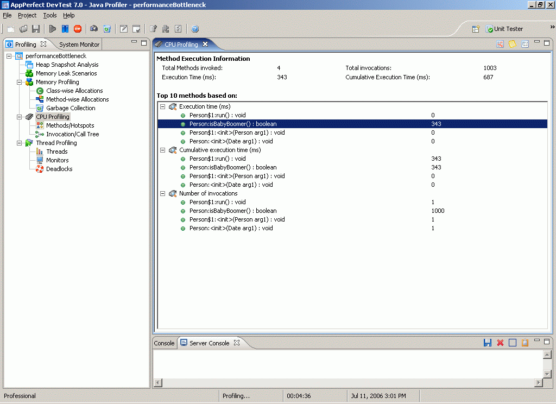Image resolution: width=556 pixels, height=404 pixels.
Task: Collapse the Execution time (ms) group
Action: pyautogui.click(x=163, y=106)
